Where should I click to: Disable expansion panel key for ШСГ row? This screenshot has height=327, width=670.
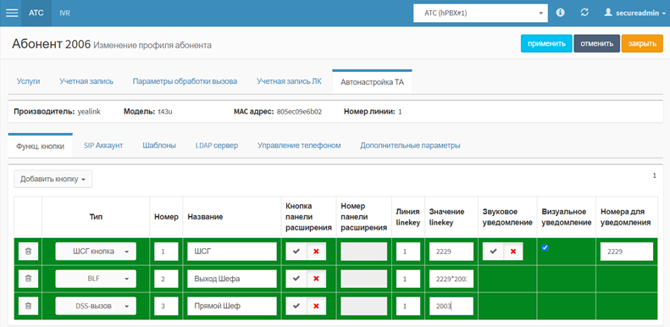[x=316, y=252]
